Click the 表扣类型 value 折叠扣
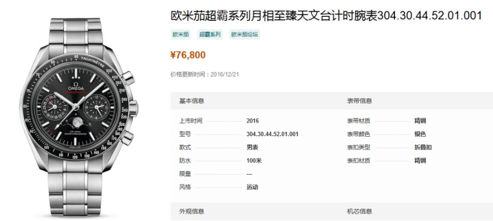This screenshot has width=493, height=221. point(423,147)
